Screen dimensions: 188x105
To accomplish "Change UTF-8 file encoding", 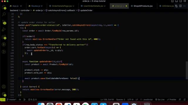I will [130, 100].
